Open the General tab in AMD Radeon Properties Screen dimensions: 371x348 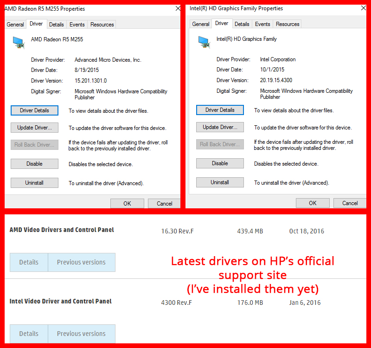(15, 25)
